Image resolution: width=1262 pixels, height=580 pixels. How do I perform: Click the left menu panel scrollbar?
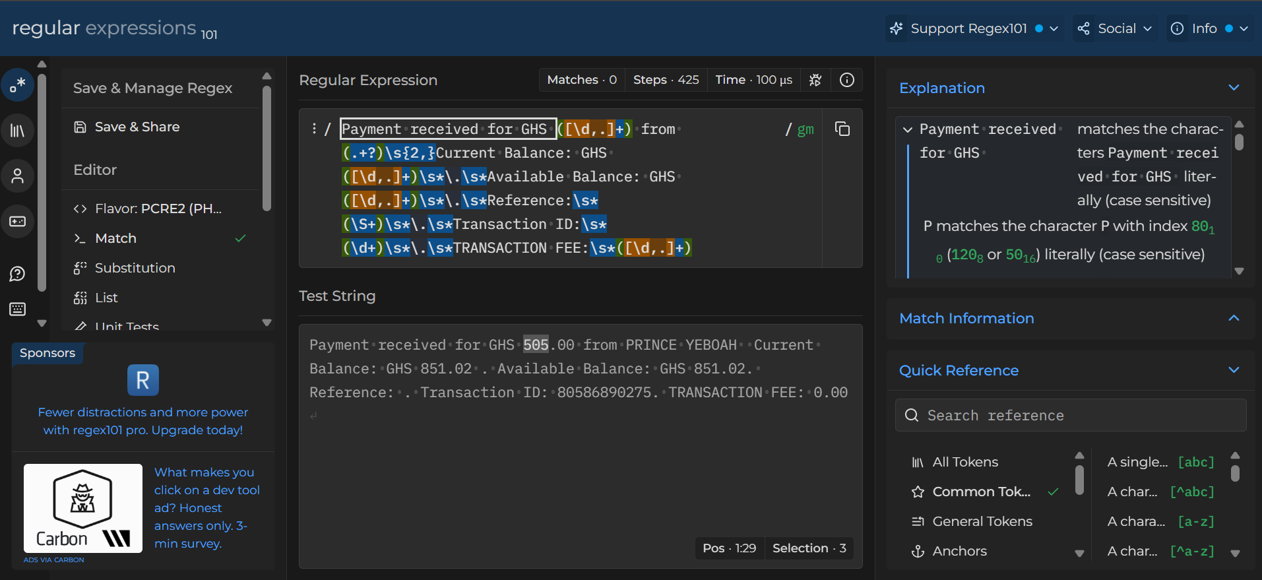pos(267,148)
